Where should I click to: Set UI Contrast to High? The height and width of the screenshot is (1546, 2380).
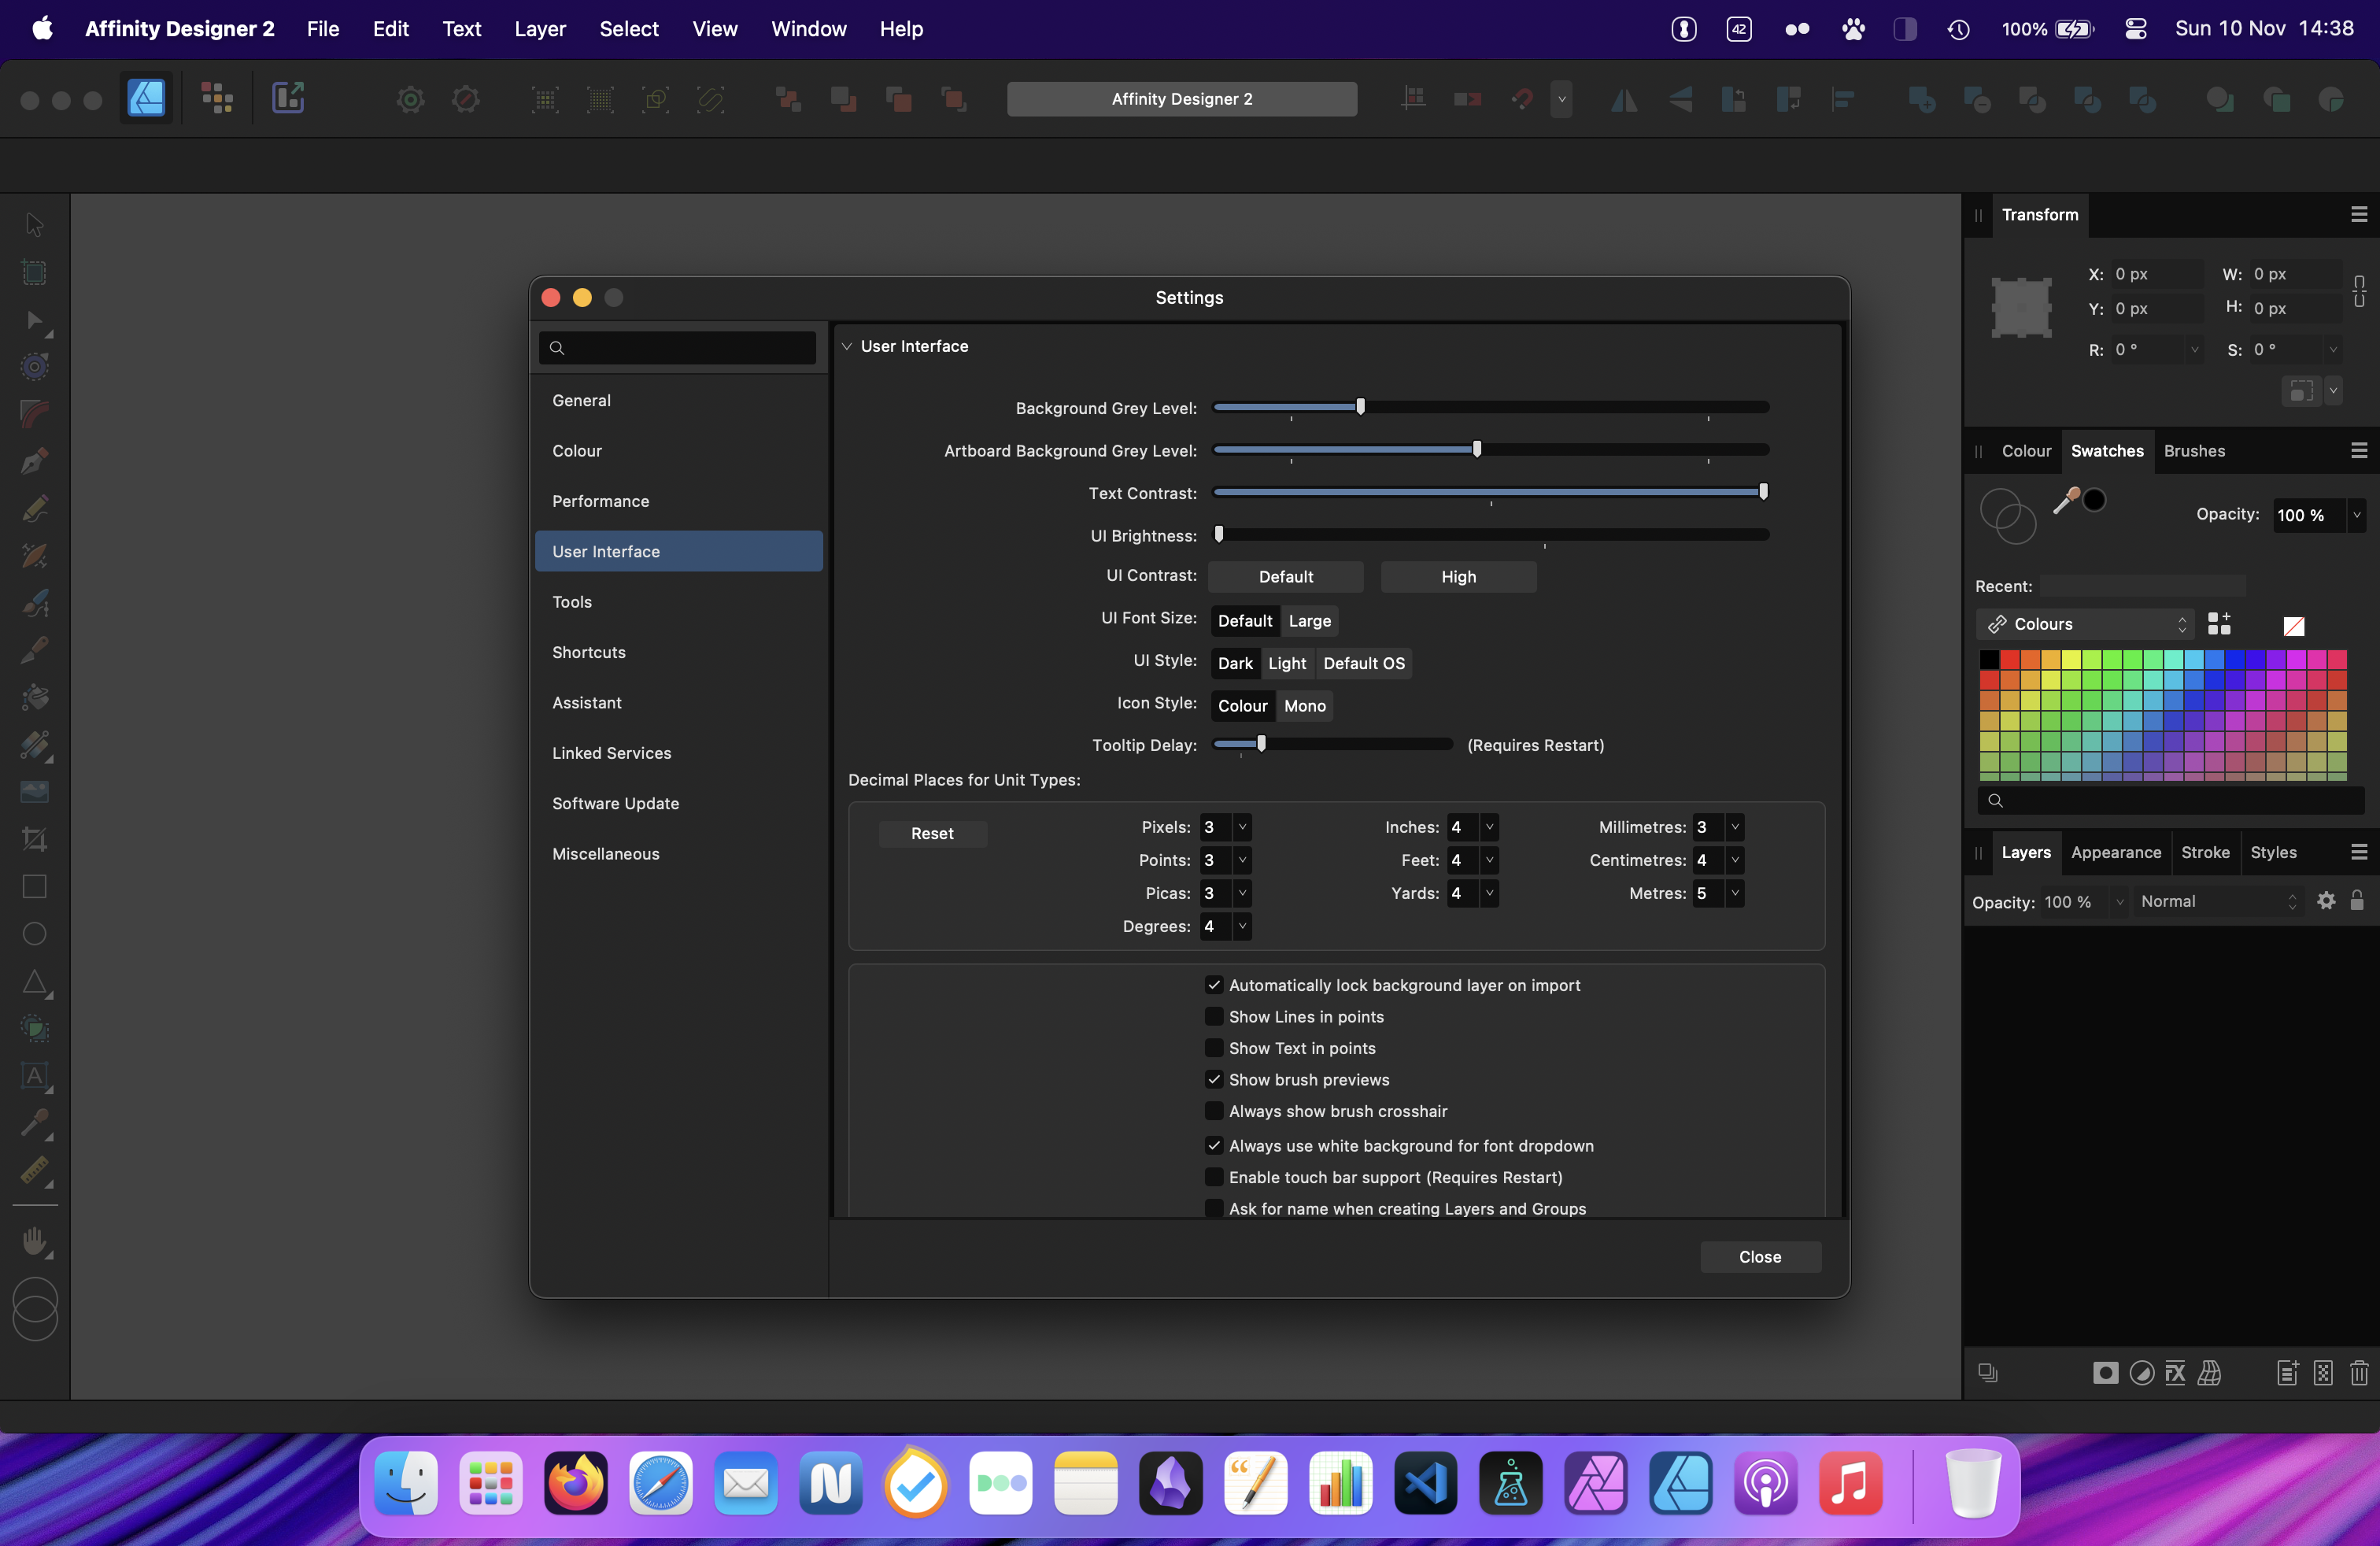(1458, 576)
